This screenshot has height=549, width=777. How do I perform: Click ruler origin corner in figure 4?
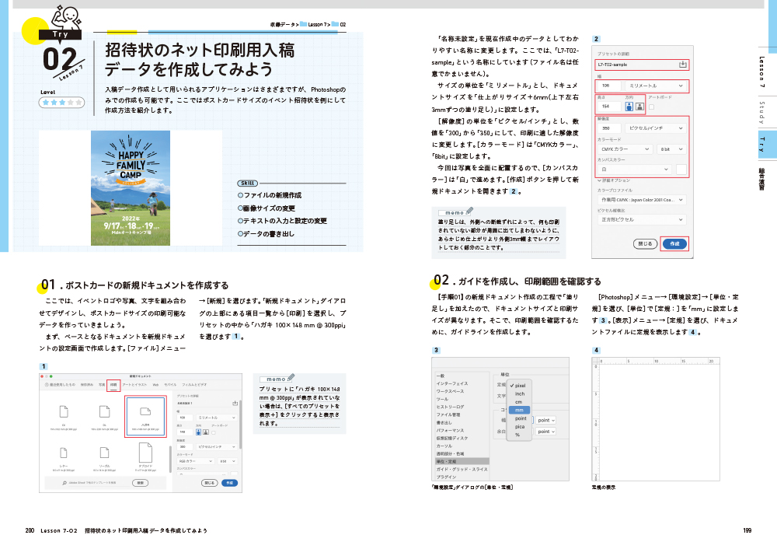595,361
